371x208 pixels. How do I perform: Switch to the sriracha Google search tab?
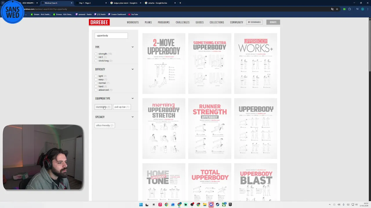[160, 3]
